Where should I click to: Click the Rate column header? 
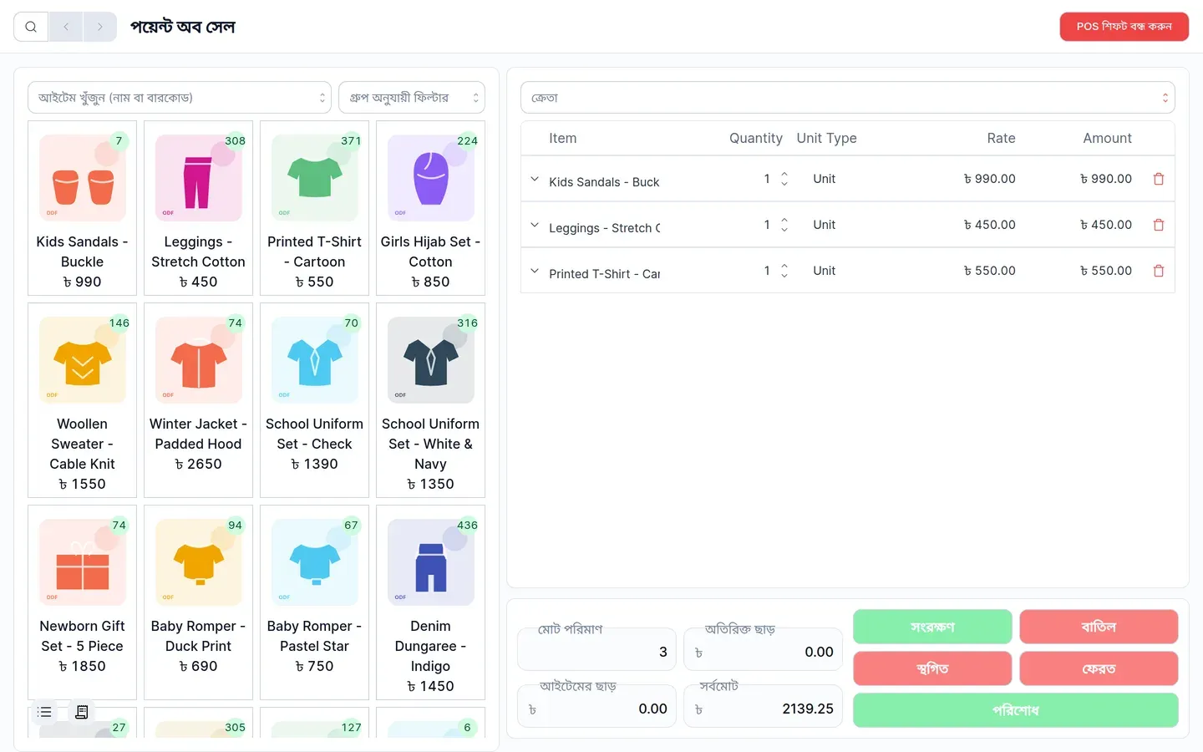1001,139
